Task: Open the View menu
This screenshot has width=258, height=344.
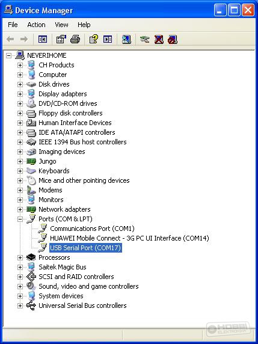Action: (x=61, y=25)
